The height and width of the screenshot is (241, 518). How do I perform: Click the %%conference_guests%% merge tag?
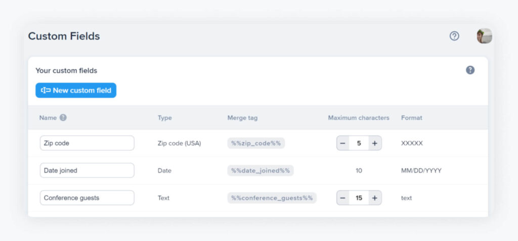(272, 198)
